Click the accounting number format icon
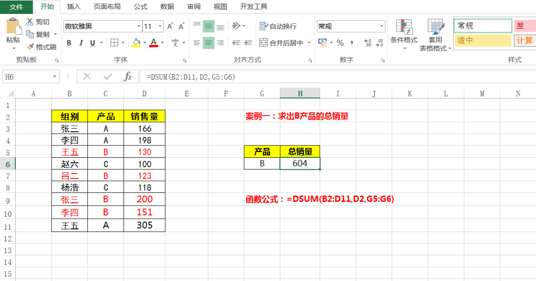 323,43
